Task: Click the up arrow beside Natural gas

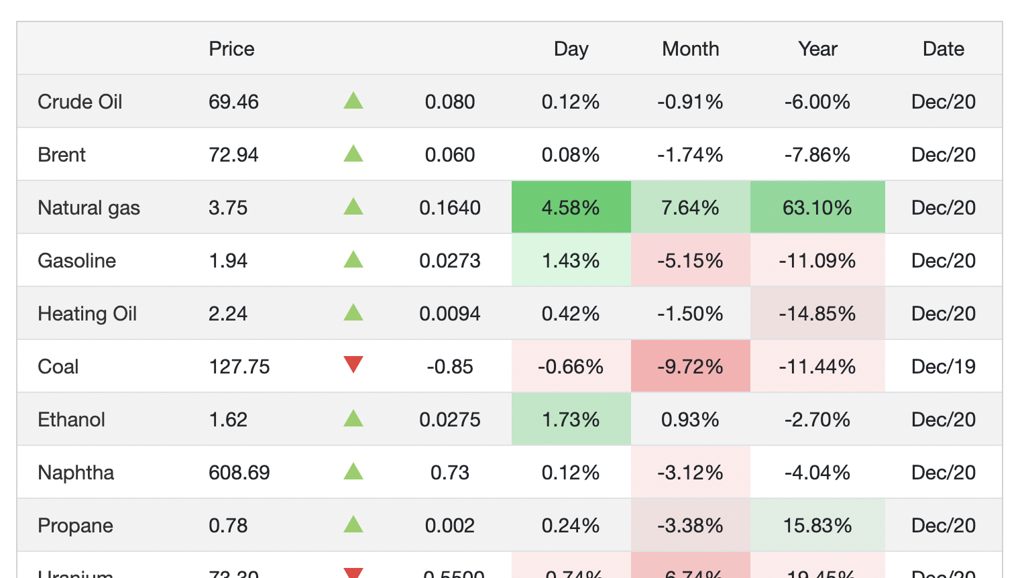Action: click(353, 207)
